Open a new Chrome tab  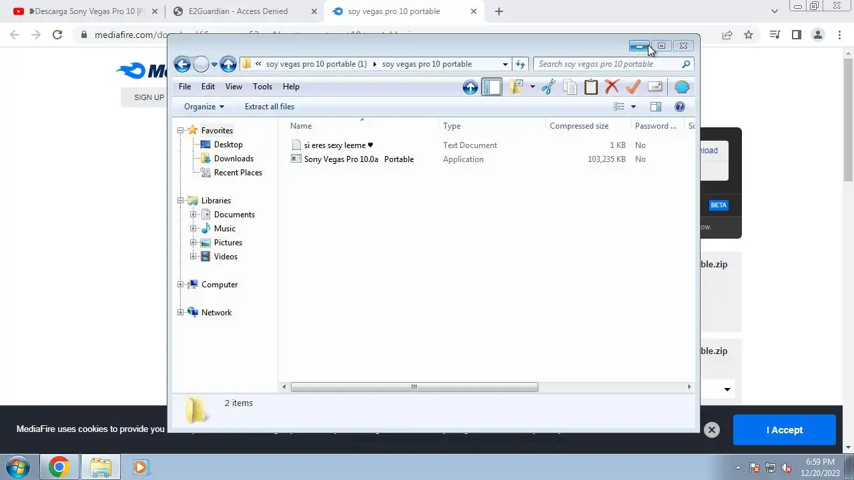pyautogui.click(x=499, y=11)
